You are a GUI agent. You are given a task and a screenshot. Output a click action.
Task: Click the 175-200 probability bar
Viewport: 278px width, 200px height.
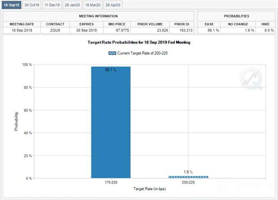(x=111, y=122)
